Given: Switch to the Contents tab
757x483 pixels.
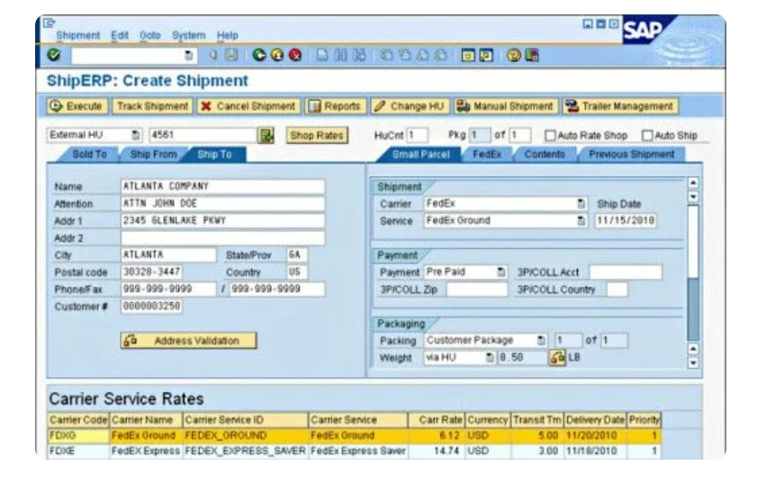Looking at the screenshot, I should (545, 155).
